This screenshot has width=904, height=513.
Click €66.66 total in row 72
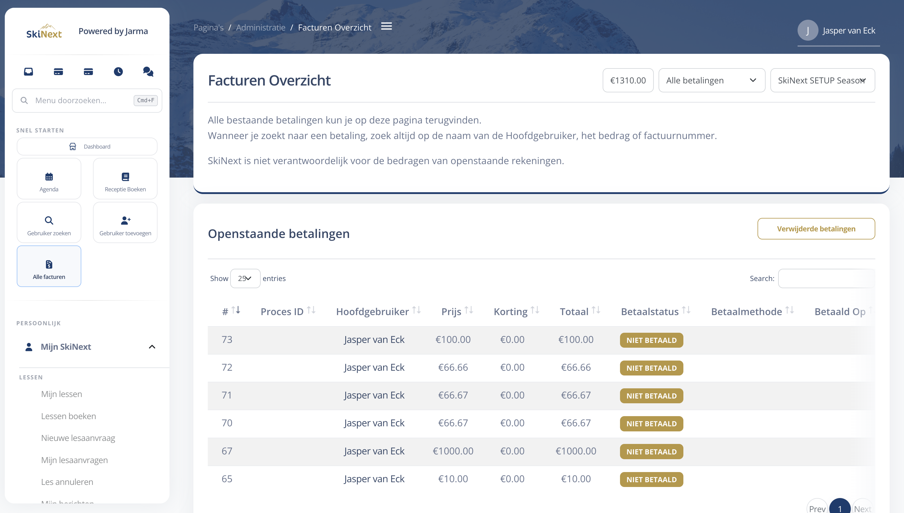(x=576, y=367)
